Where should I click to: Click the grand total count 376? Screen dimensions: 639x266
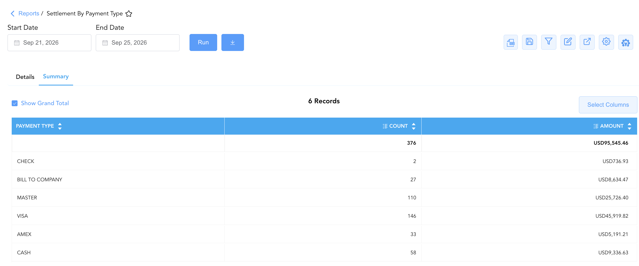click(x=411, y=143)
